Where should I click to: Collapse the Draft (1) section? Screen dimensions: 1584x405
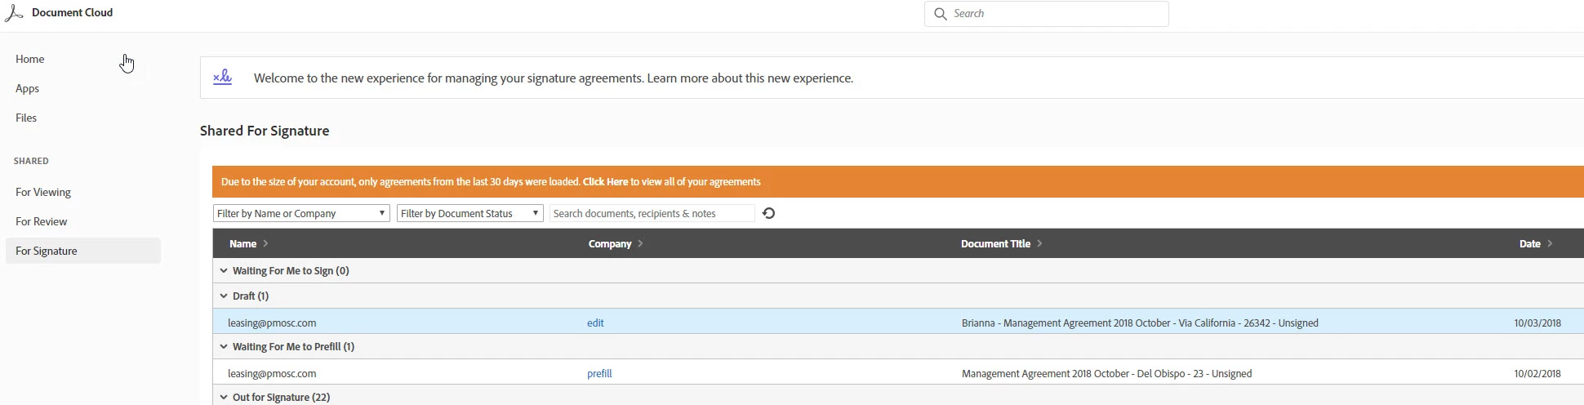pyautogui.click(x=224, y=296)
